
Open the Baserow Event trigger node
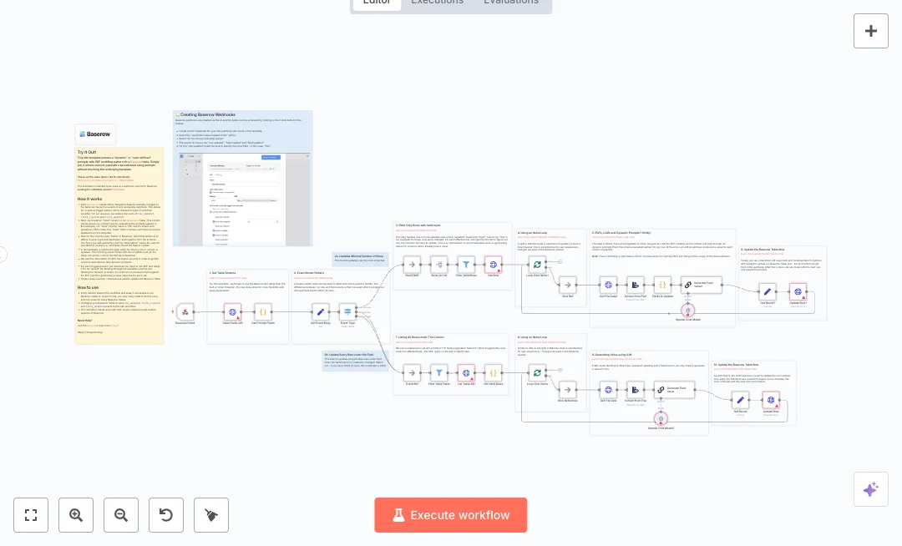pos(184,312)
